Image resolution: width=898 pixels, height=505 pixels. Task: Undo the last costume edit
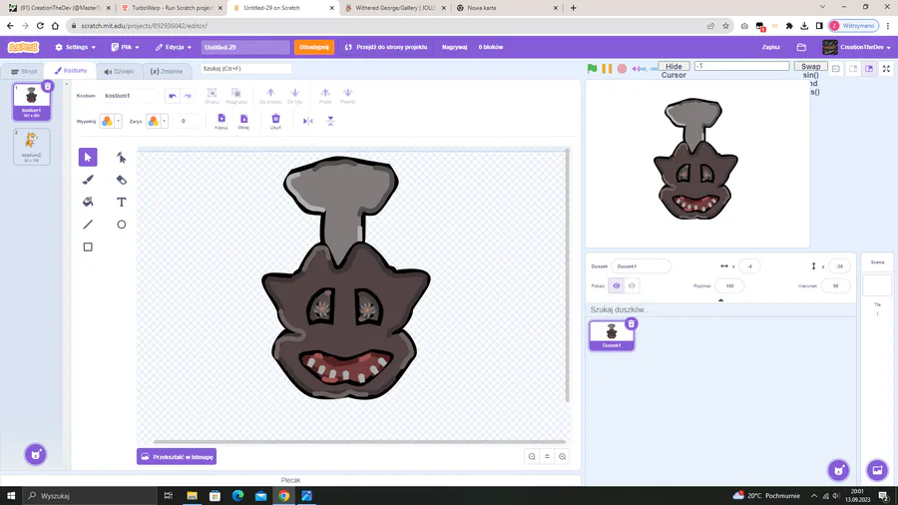[x=173, y=96]
